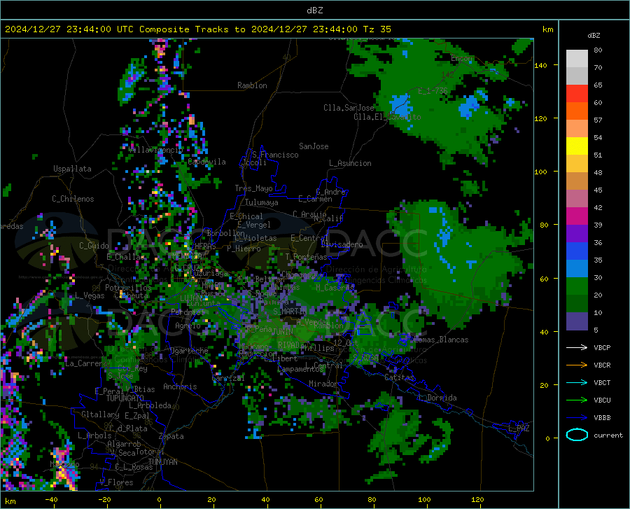Click the blue VBBB arrow legend icon
This screenshot has height=509, width=630.
point(577,418)
